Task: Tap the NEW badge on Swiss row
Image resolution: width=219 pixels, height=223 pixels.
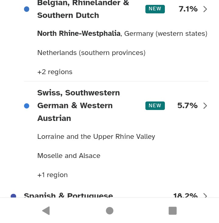Action: coord(155,106)
